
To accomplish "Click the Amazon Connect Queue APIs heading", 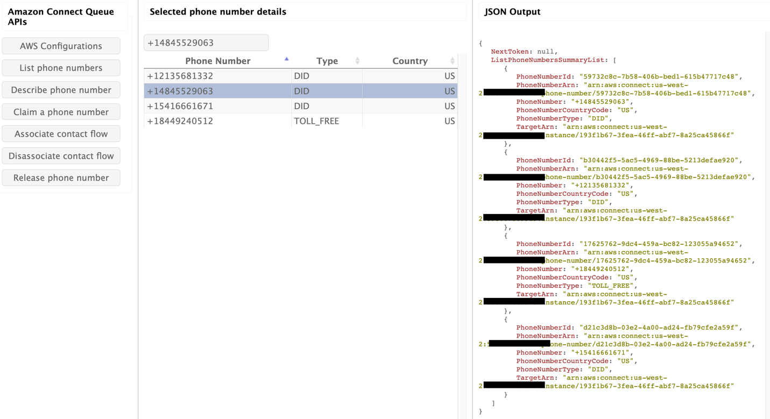I will pyautogui.click(x=61, y=17).
